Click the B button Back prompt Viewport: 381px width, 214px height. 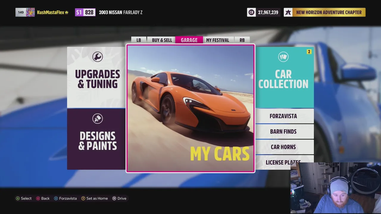(x=43, y=198)
